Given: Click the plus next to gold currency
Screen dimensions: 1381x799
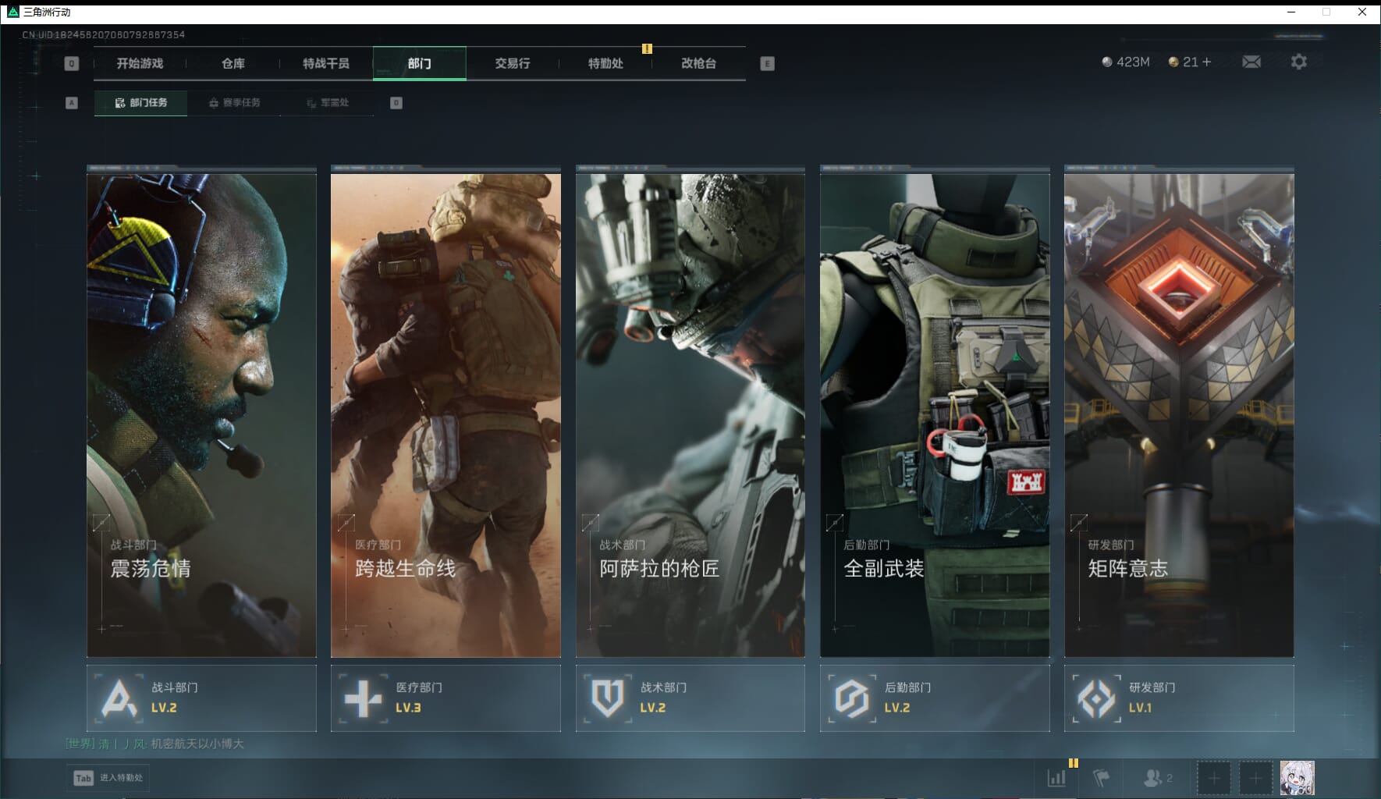Looking at the screenshot, I should [1207, 62].
